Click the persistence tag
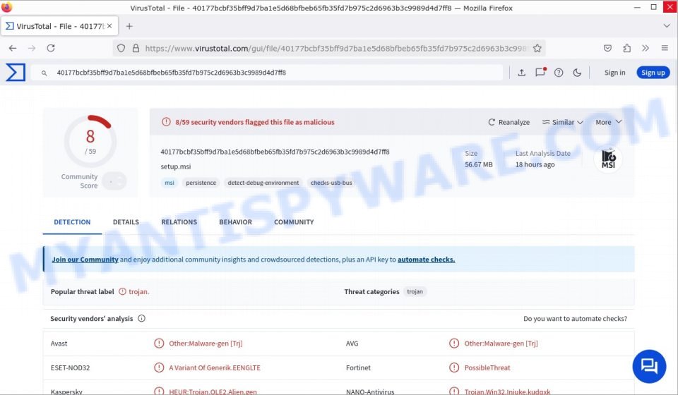The height and width of the screenshot is (395, 678). click(201, 183)
